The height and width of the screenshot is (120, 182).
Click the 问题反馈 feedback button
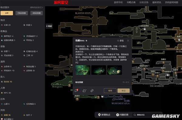point(122,115)
